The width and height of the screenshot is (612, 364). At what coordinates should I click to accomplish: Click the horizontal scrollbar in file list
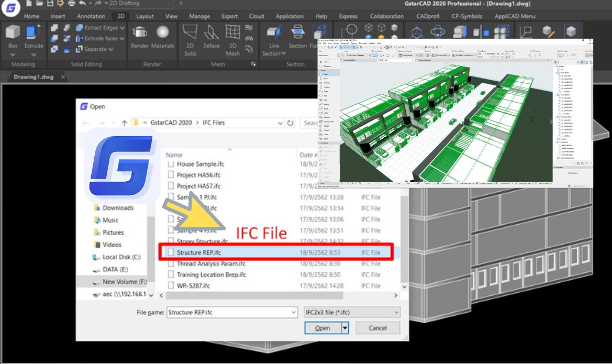pyautogui.click(x=254, y=296)
